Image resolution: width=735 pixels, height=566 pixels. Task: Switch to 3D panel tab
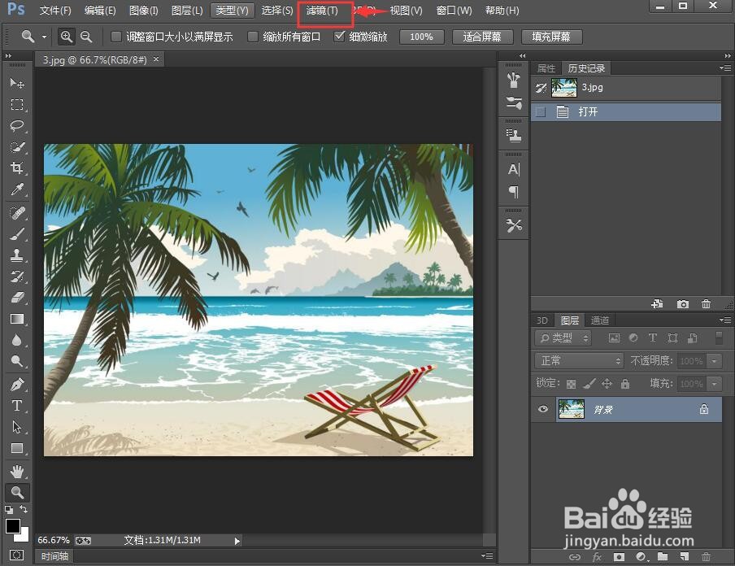click(x=541, y=320)
